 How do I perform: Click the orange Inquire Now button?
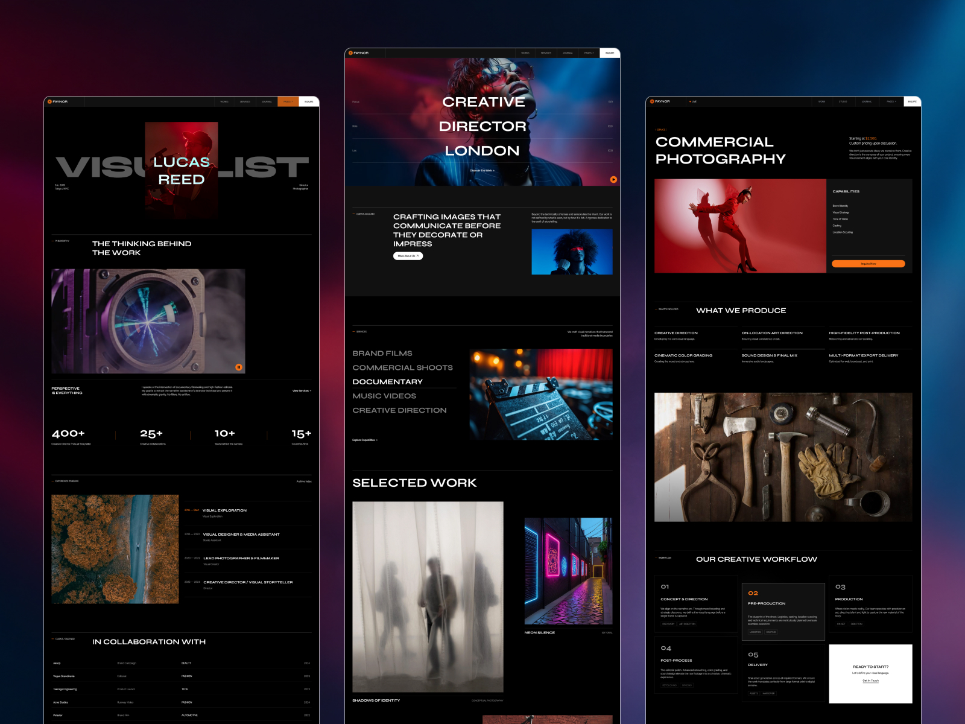[868, 264]
